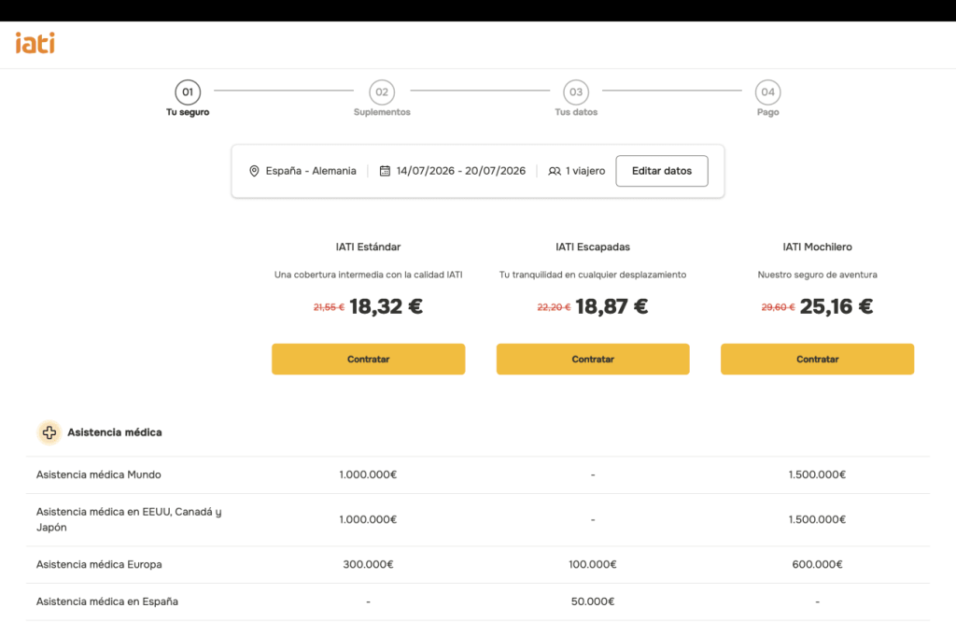956x622 pixels.
Task: Click the España - Alemania destination text
Action: coord(311,171)
